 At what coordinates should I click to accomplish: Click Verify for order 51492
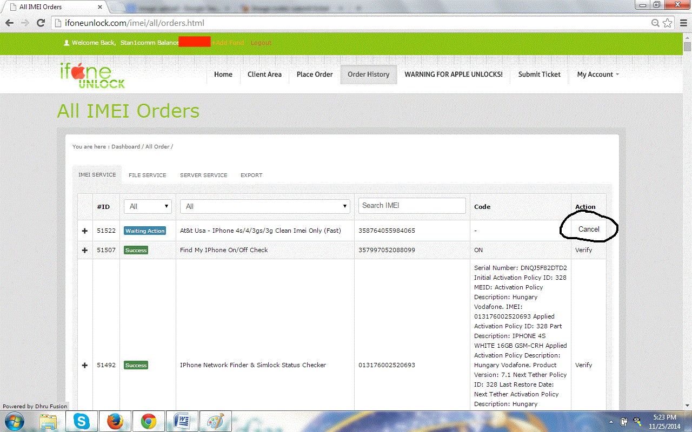pos(583,365)
